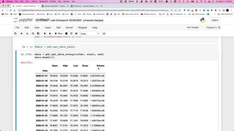Click the Close column header
Viewport: 234px width, 131px height.
(x=85, y=65)
